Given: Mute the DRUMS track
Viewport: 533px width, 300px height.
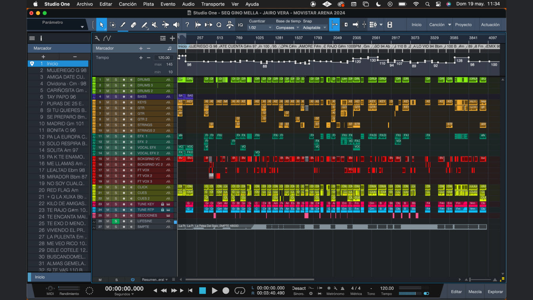Looking at the screenshot, I should (107, 80).
